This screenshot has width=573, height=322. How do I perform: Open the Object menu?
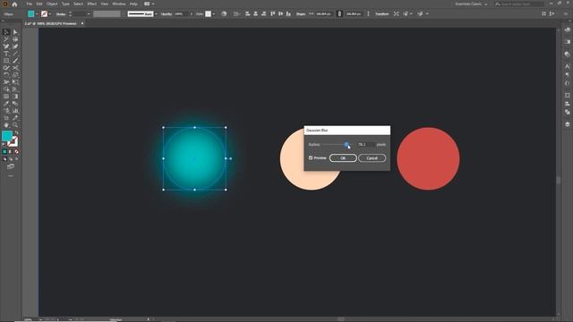(x=52, y=4)
